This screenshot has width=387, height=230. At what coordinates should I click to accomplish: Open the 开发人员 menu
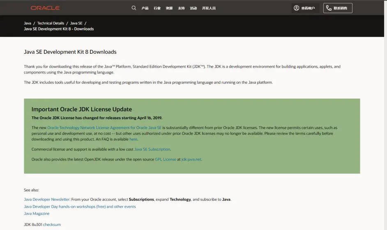[209, 8]
